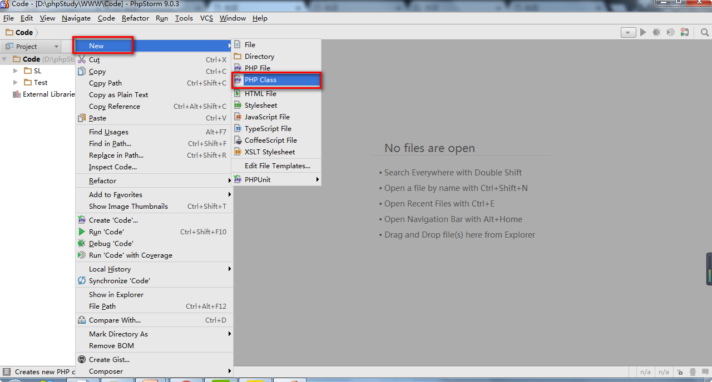Choose Remove BOM
The width and height of the screenshot is (712, 382).
click(x=154, y=345)
